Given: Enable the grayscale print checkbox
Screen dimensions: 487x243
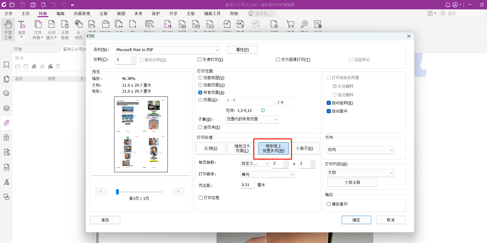Looking at the screenshot, I should [x=200, y=59].
